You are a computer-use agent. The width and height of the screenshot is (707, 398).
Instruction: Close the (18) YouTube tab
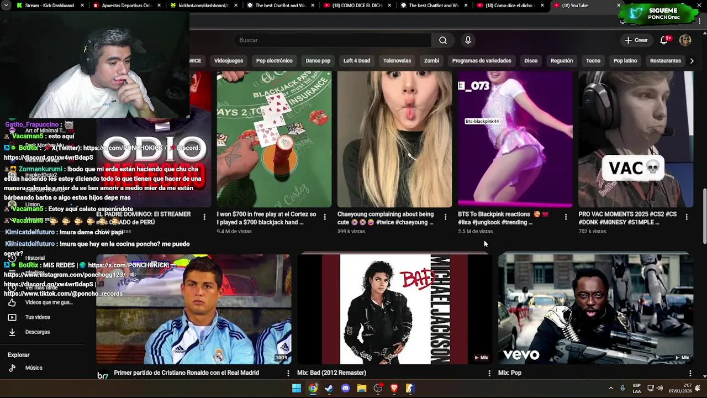click(x=619, y=6)
